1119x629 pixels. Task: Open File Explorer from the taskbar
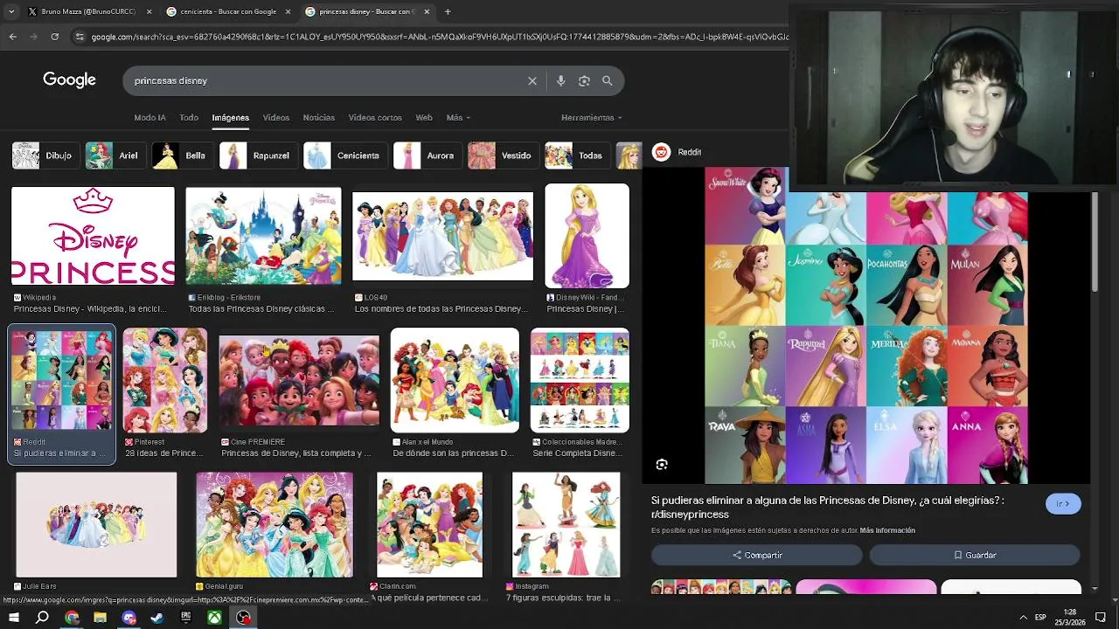point(100,617)
